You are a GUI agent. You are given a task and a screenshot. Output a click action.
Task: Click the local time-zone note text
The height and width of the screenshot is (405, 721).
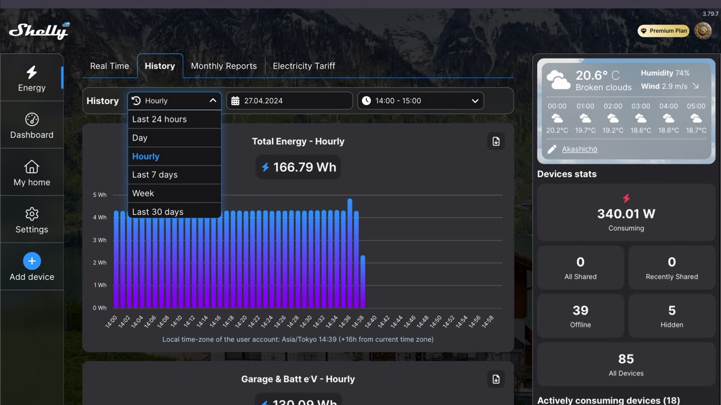(x=298, y=339)
